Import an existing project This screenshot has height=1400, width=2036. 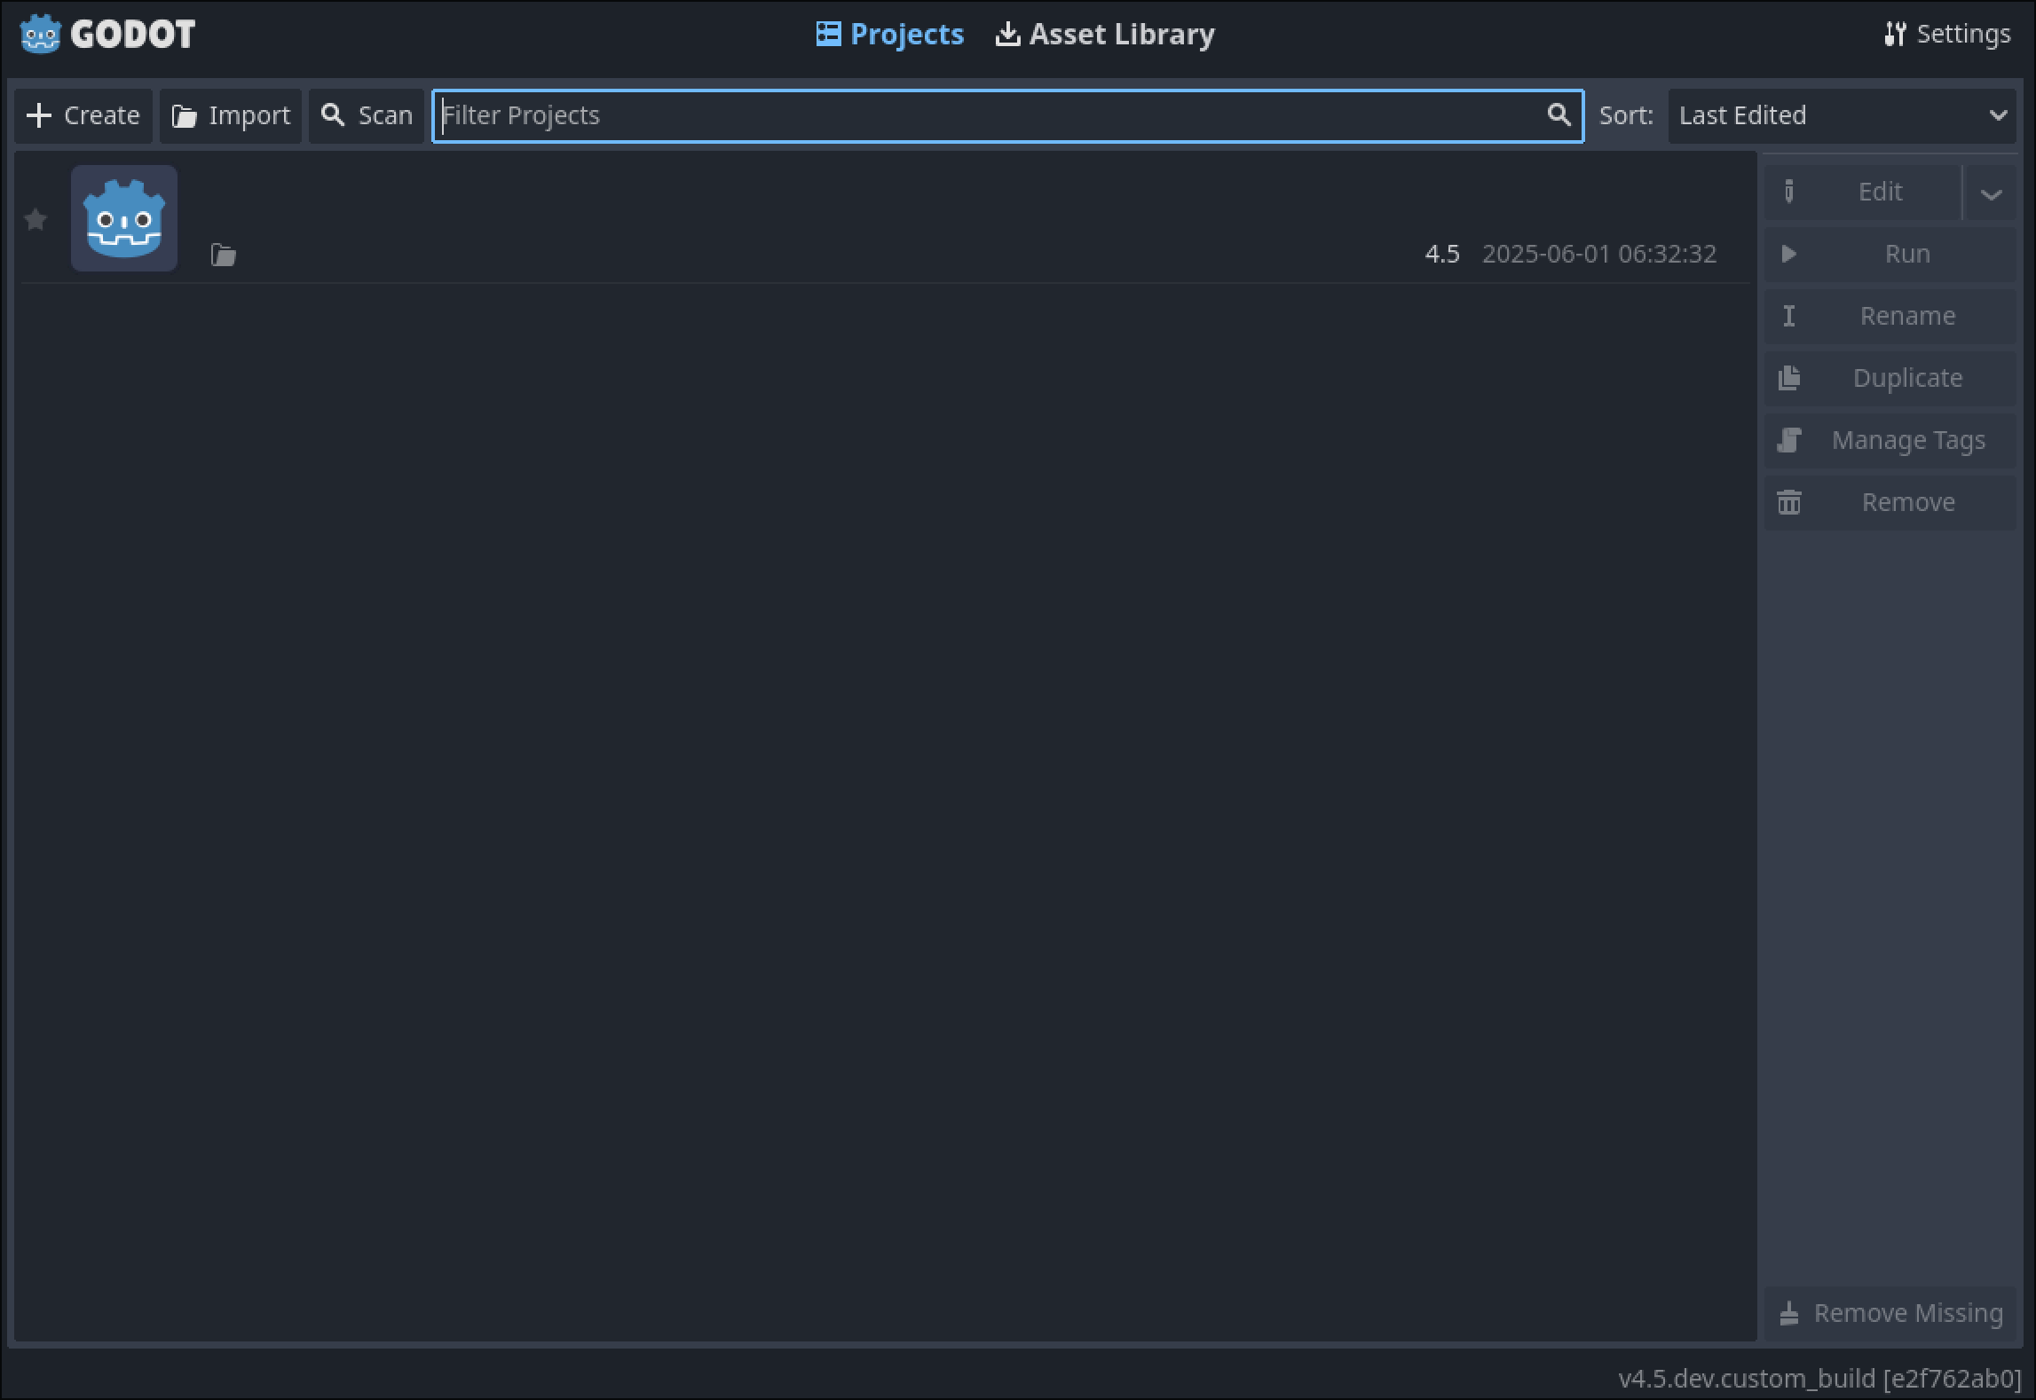pos(231,115)
